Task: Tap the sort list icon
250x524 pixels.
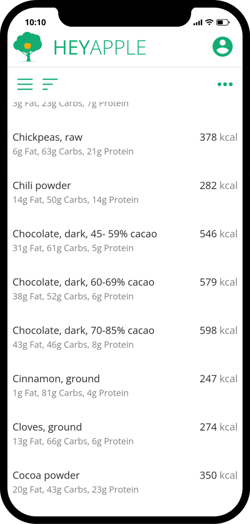Action: pos(50,84)
